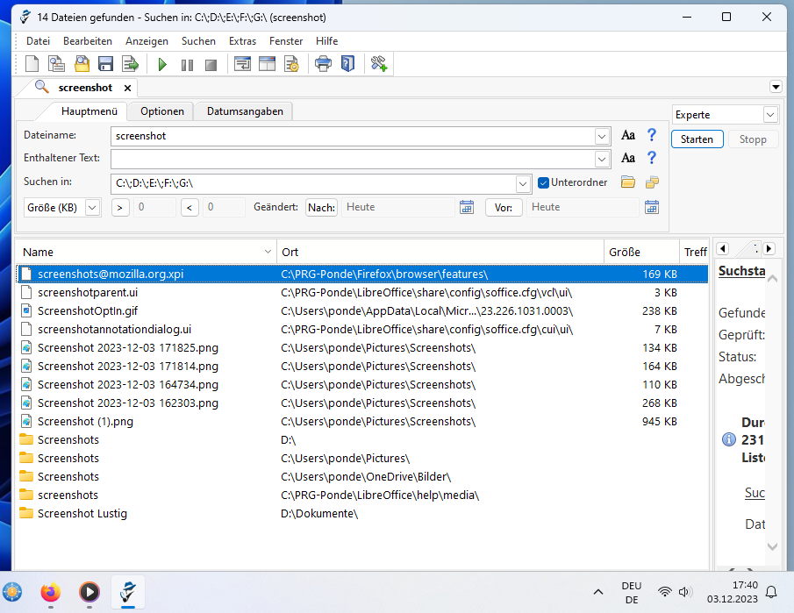The image size is (794, 613).
Task: Close the screenshot search tab
Action: pos(127,88)
